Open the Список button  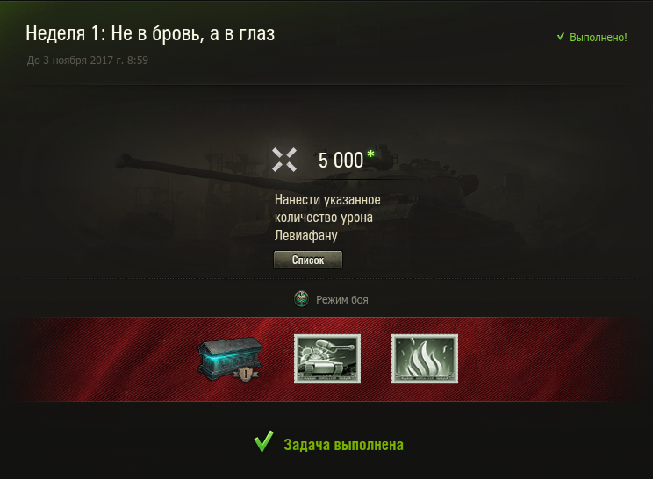(x=308, y=260)
